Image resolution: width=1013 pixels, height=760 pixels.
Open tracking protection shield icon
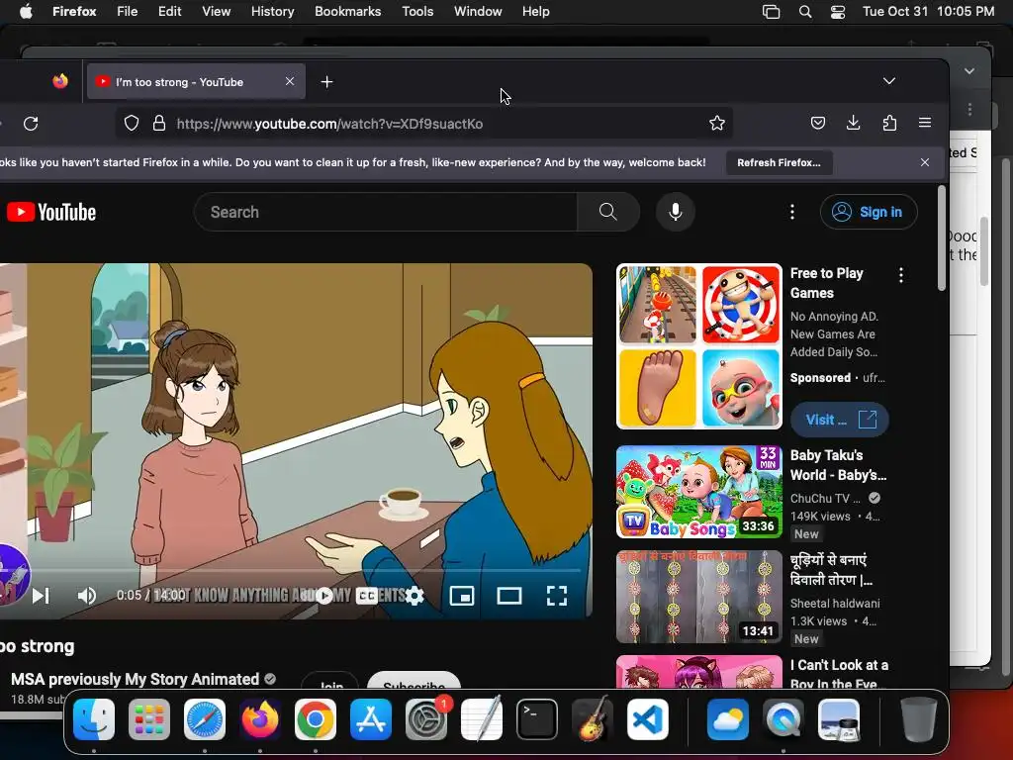[x=132, y=124]
